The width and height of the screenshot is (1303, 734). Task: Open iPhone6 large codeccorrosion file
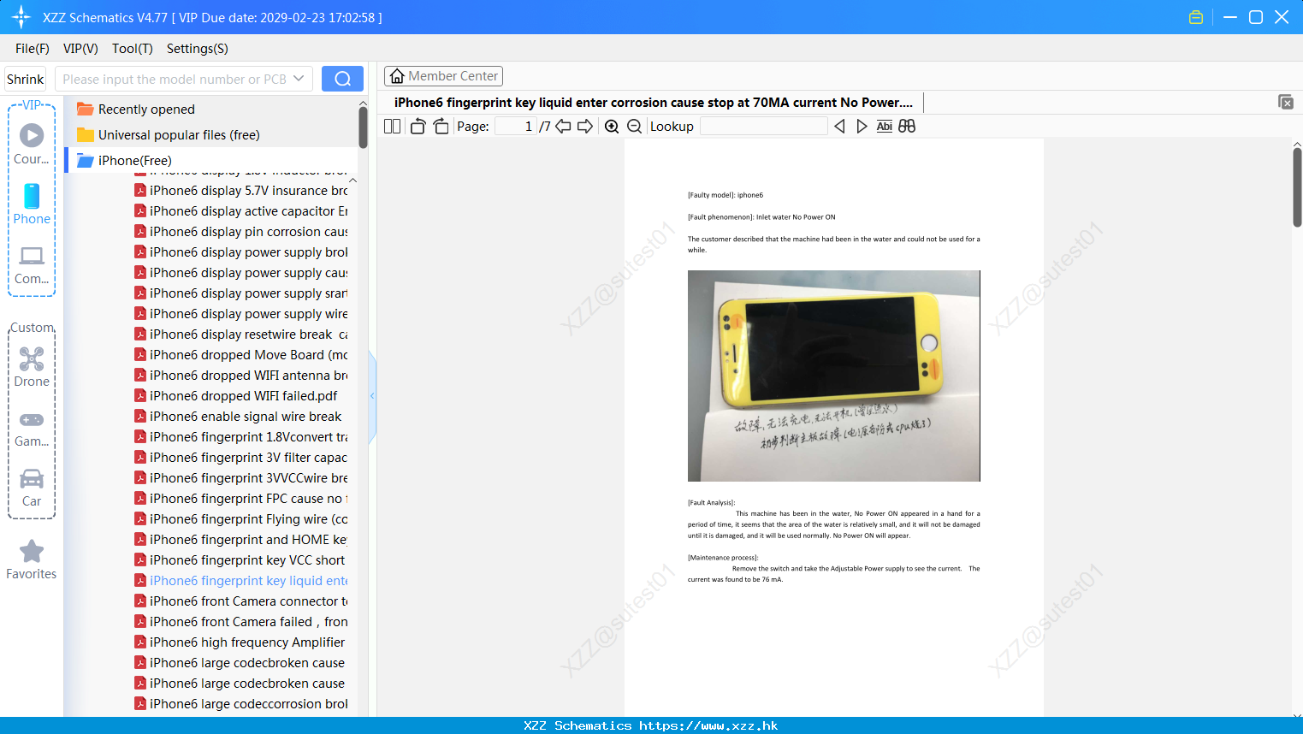(x=241, y=704)
